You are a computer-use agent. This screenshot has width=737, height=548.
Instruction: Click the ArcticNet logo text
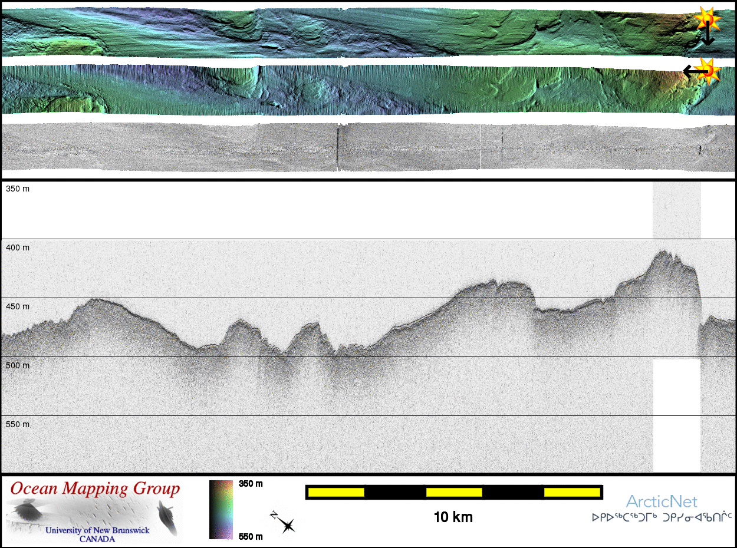tap(662, 502)
